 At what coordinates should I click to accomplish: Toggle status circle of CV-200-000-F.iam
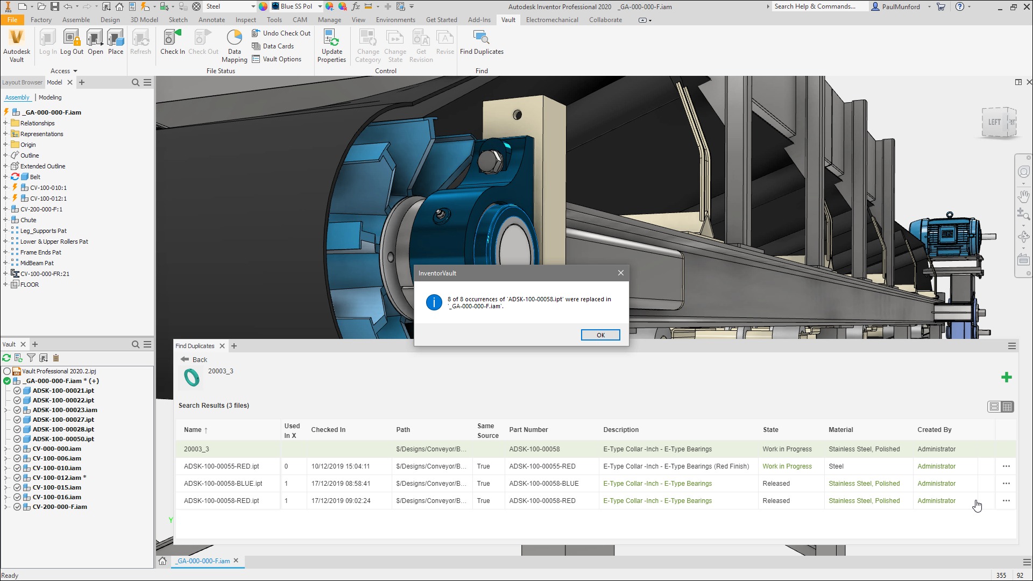(17, 507)
